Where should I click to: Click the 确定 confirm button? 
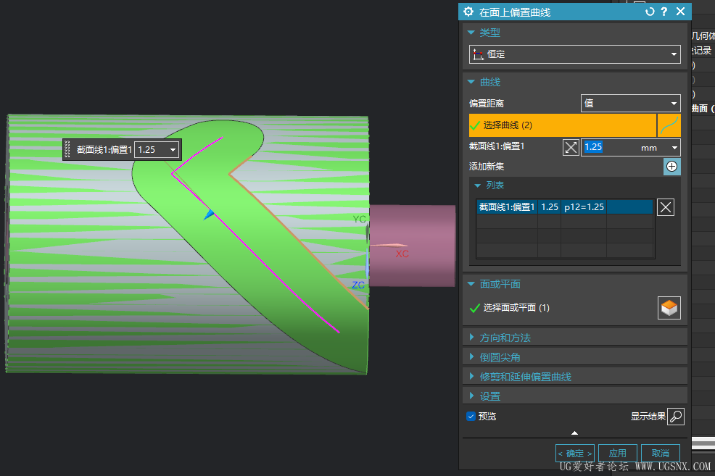pyautogui.click(x=574, y=454)
